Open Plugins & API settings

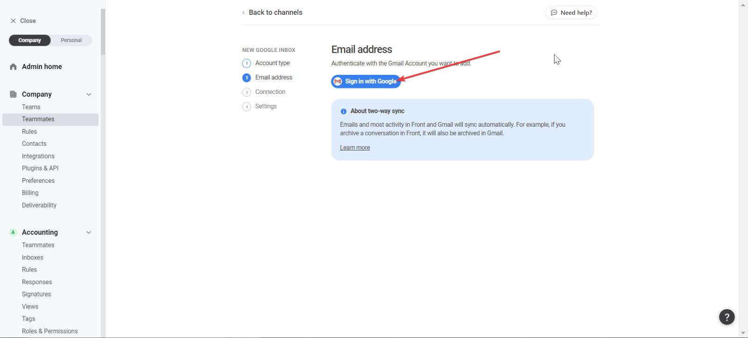coord(40,168)
